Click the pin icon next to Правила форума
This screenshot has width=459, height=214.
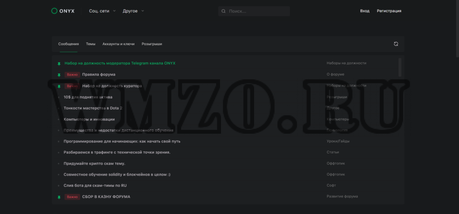[59, 75]
